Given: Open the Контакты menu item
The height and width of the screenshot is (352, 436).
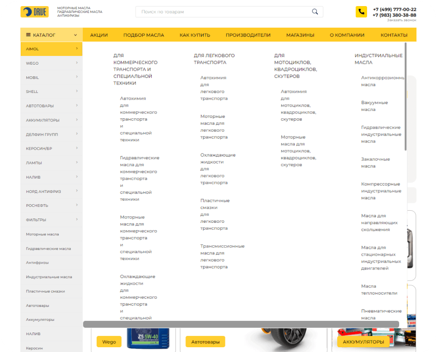Looking at the screenshot, I should tap(394, 35).
